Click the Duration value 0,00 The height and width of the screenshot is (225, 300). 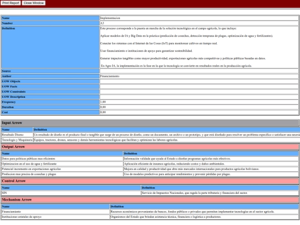(103, 107)
